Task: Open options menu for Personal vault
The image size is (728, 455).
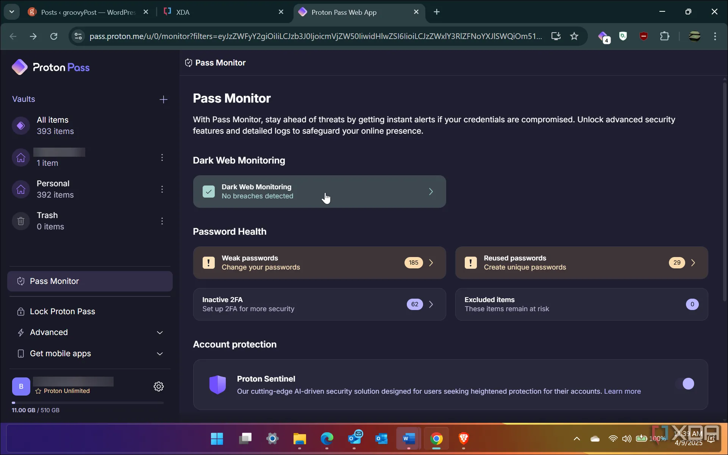Action: [x=162, y=189]
